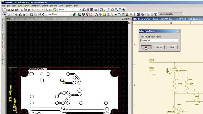Select the Add Text 'A' tool
Screen dimensions: 203x114
(x=96, y=14)
